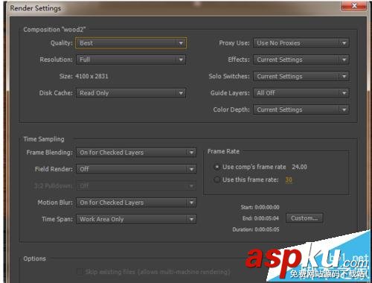
Task: Select Use comp's frame rate radio button
Action: 217,167
